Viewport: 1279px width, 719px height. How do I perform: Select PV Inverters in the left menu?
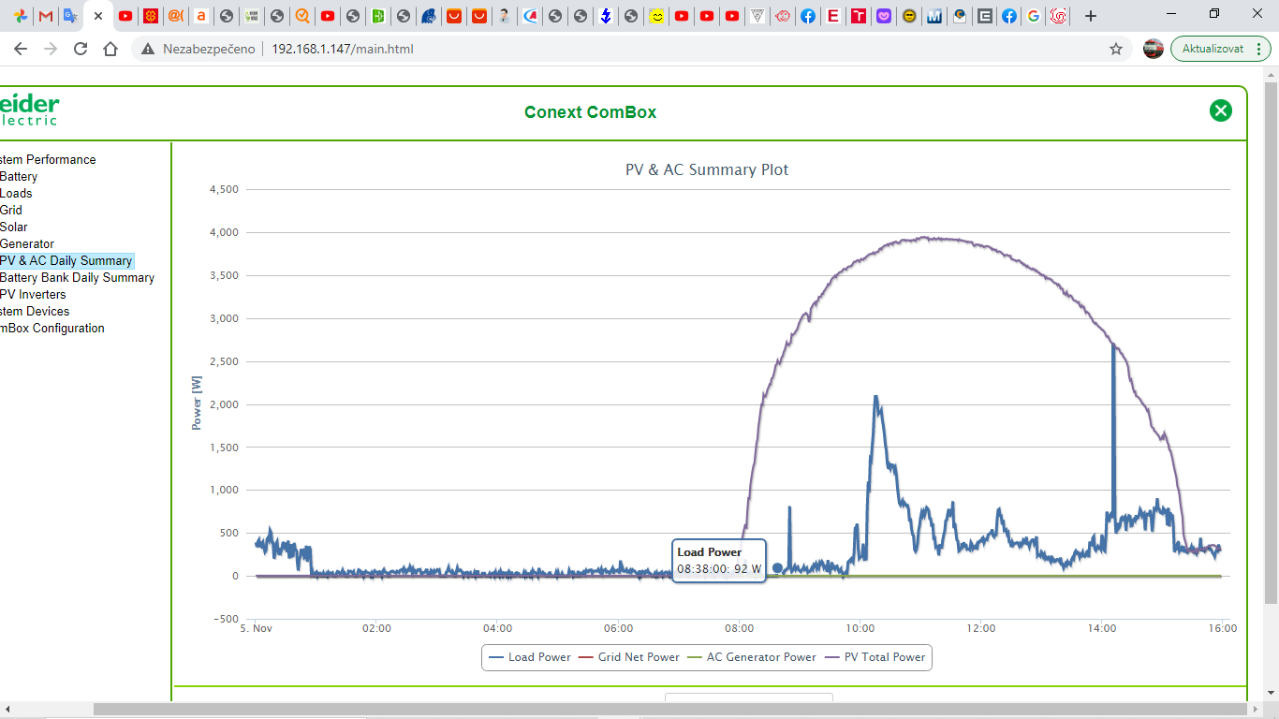tap(33, 294)
